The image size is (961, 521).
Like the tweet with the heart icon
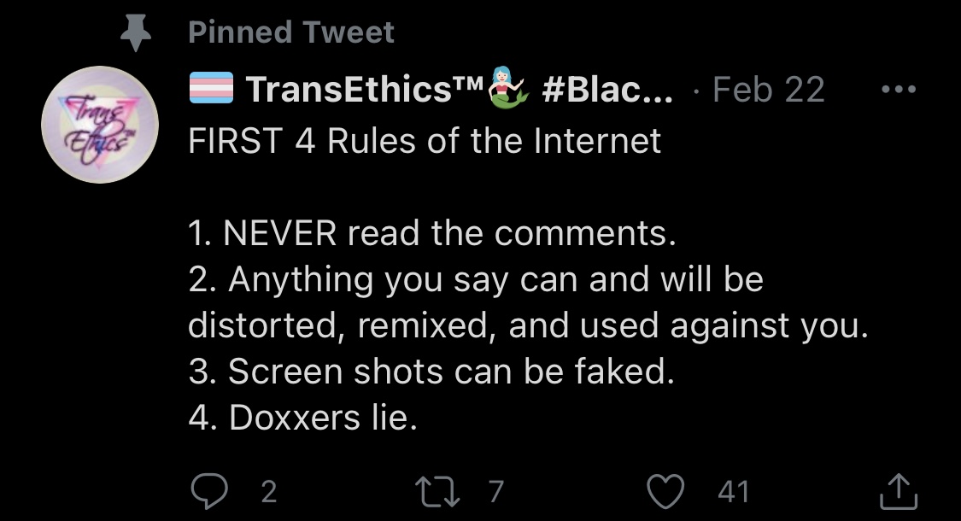coord(665,492)
